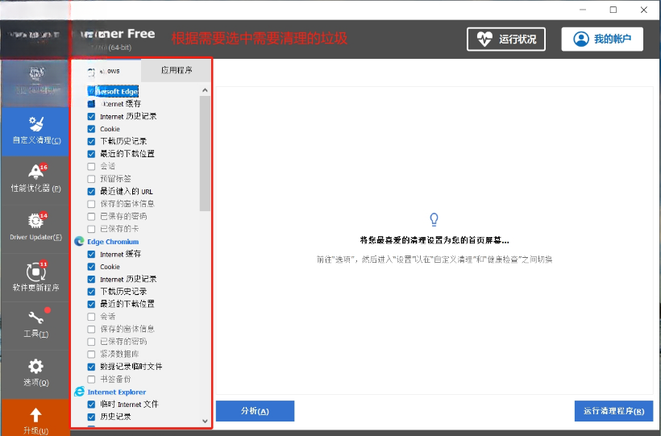Enable 紧凑数据库 checkbox
This screenshot has height=436, width=661.
pyautogui.click(x=91, y=354)
